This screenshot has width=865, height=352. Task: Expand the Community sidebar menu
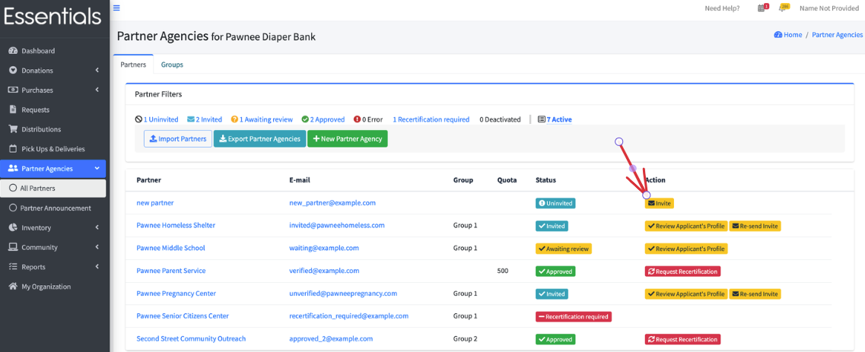53,247
